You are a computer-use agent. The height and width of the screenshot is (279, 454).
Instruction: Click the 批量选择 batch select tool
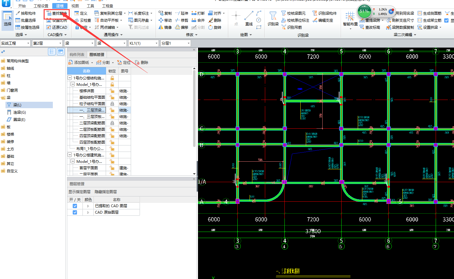pos(26,20)
